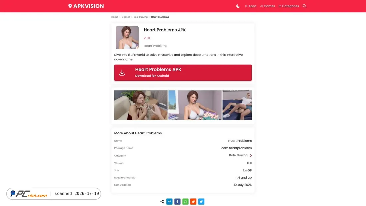The image size is (366, 206).
Task: Share on Reddit icon
Action: pos(193,202)
